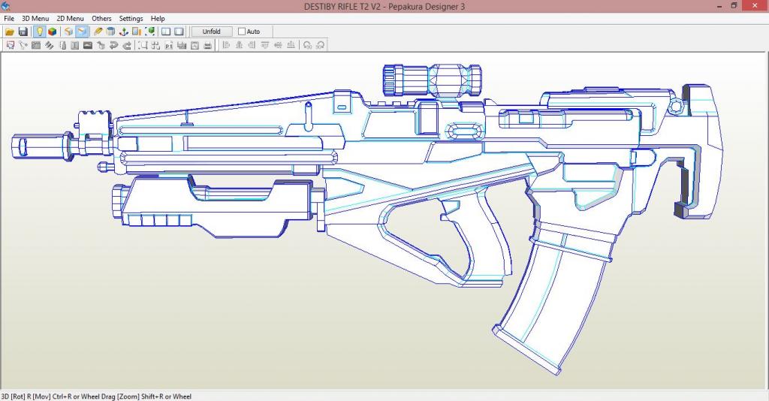
Task: Select the rotate part tool
Action: click(23, 45)
